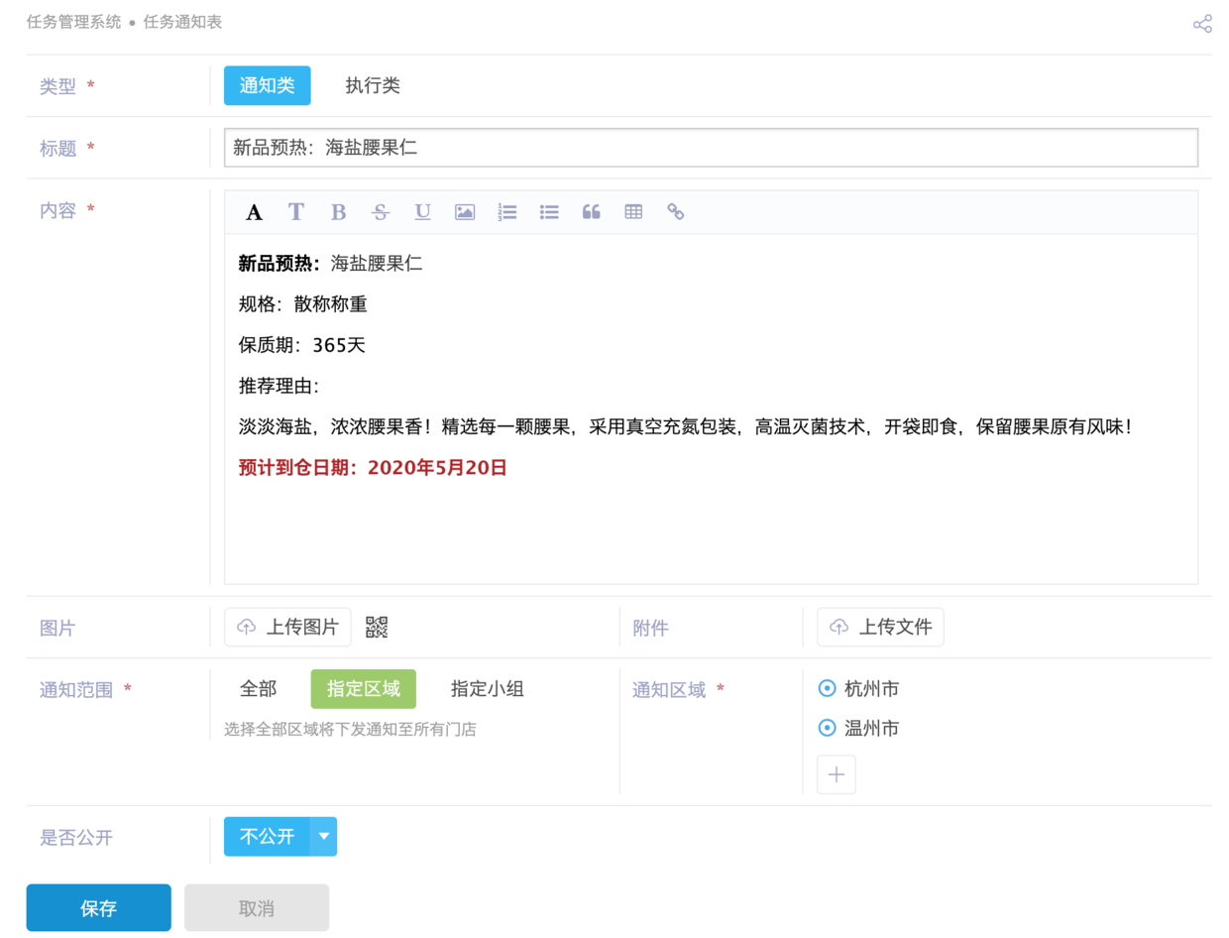Apply underline formatting in the editor

pyautogui.click(x=422, y=211)
